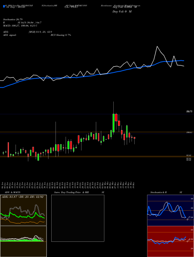The image size is (194, 257).
Task: Click the 'ADX: 31.87 +DY: 25 -DY: 12.92' readout
Action: pos(23,197)
